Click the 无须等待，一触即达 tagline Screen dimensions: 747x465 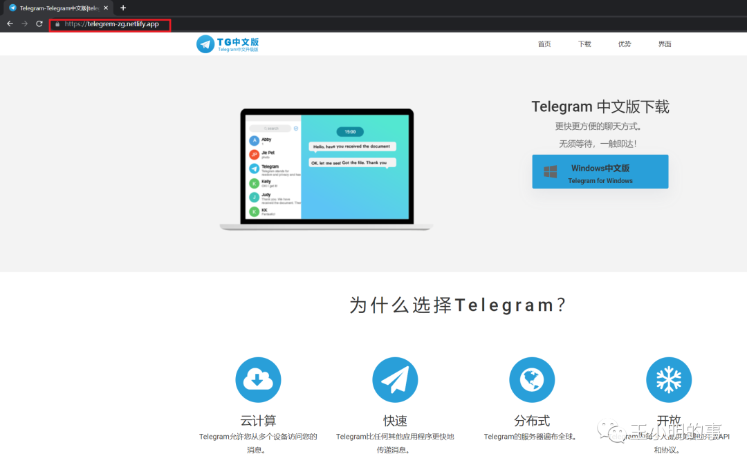pyautogui.click(x=598, y=144)
